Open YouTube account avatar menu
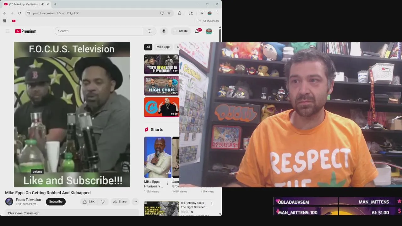 pyautogui.click(x=209, y=31)
